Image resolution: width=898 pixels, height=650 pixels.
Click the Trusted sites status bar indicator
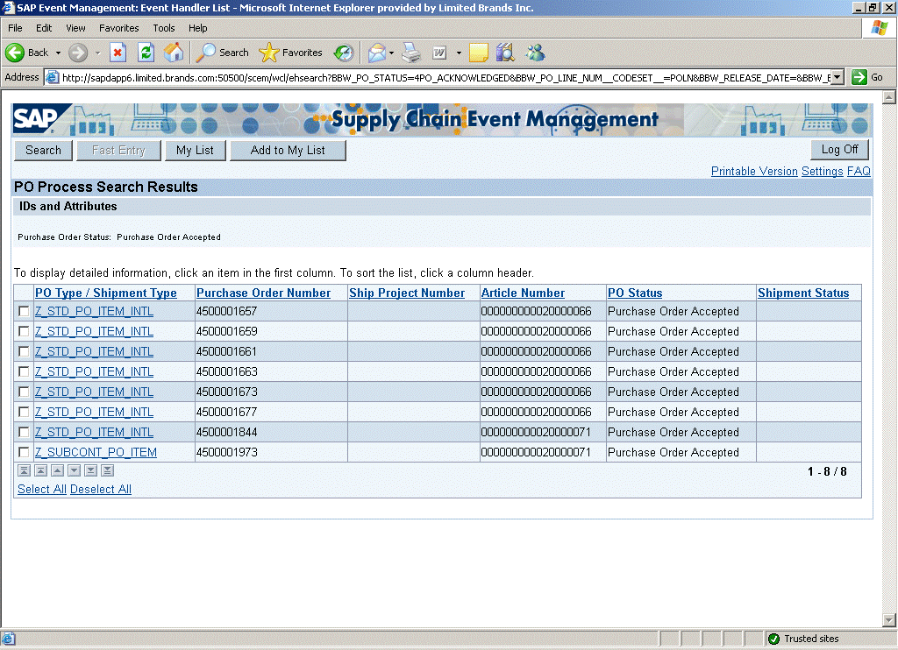point(804,639)
